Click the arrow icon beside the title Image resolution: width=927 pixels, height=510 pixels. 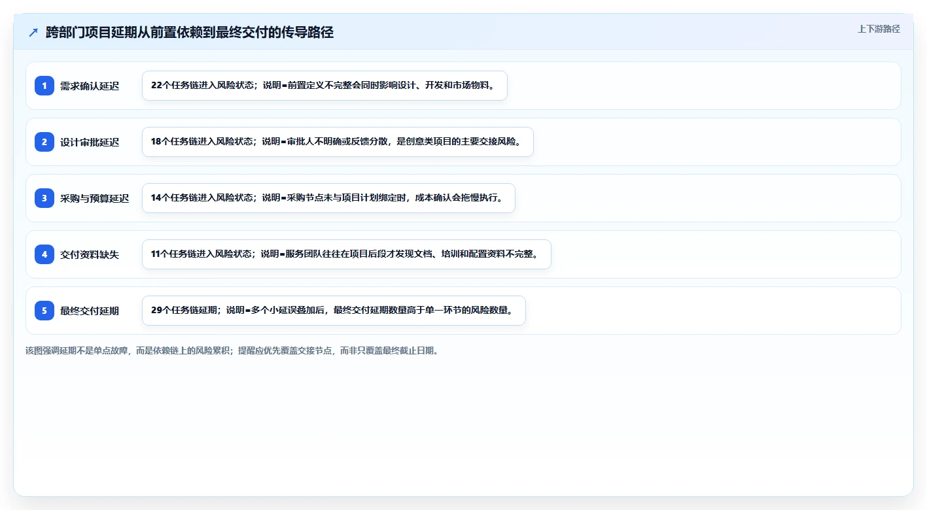(33, 32)
